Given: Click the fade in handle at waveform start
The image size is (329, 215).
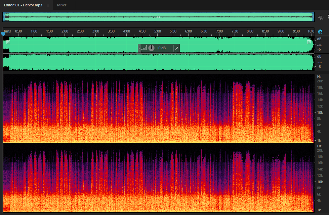Looking at the screenshot, I should point(8,42).
